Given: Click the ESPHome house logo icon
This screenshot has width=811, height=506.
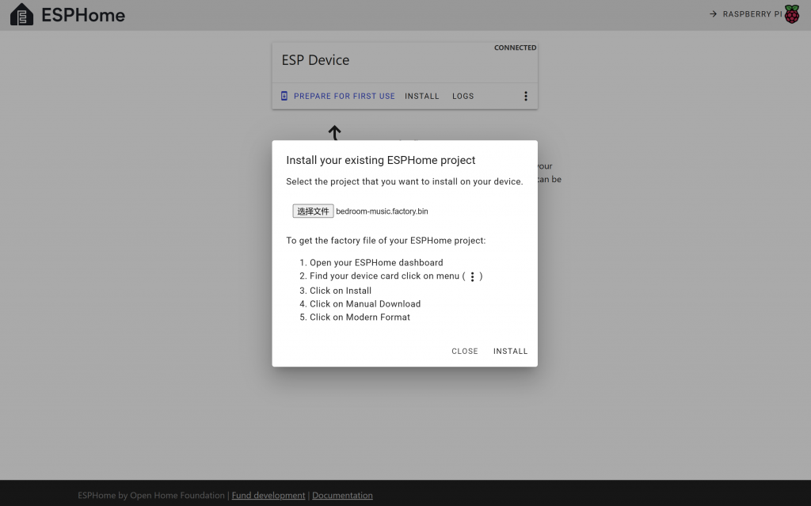Looking at the screenshot, I should [21, 14].
